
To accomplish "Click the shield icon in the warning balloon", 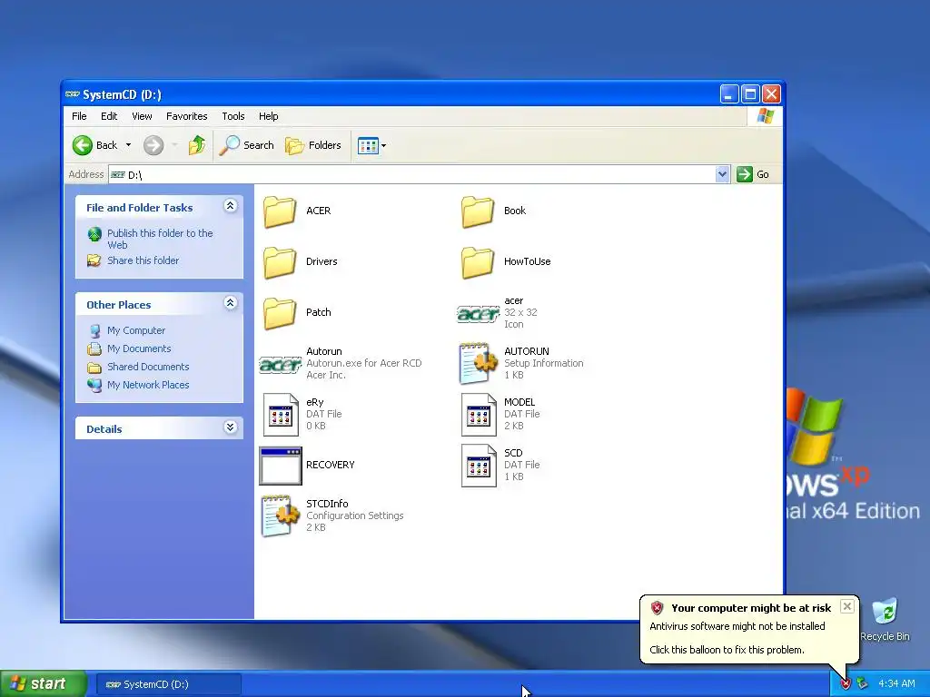I will pos(657,607).
